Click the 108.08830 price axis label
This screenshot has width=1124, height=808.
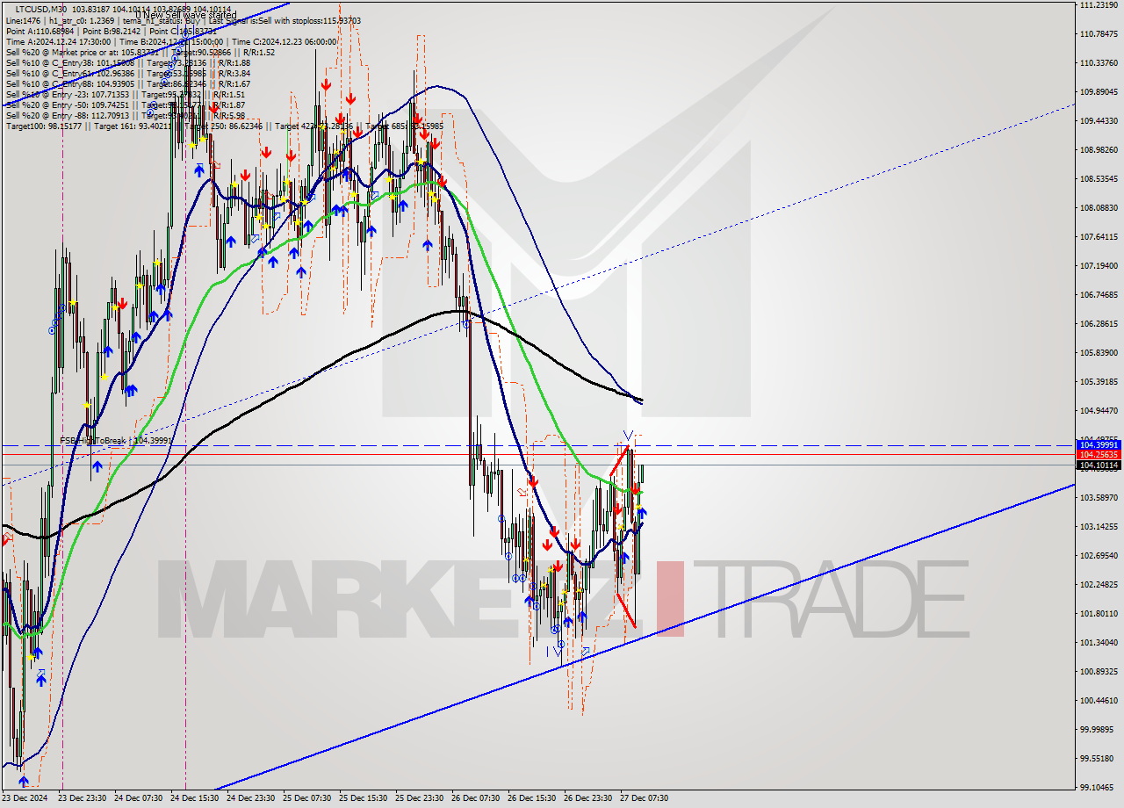click(x=1099, y=208)
